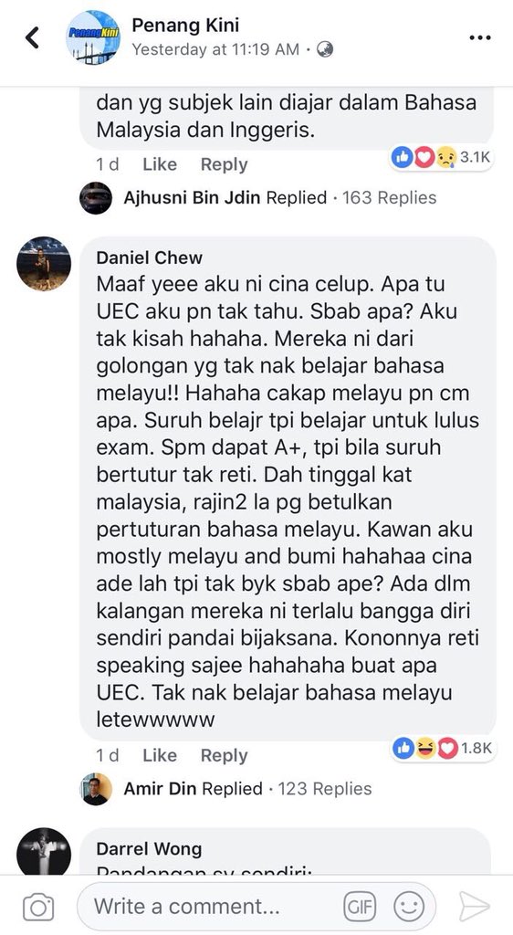View the 3.1K reactions summary

[441, 157]
